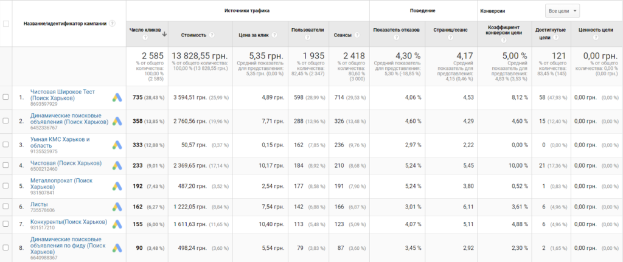Check row 1 Чистовая Широкое Тест checkbox
This screenshot has height=262, width=623.
point(6,97)
